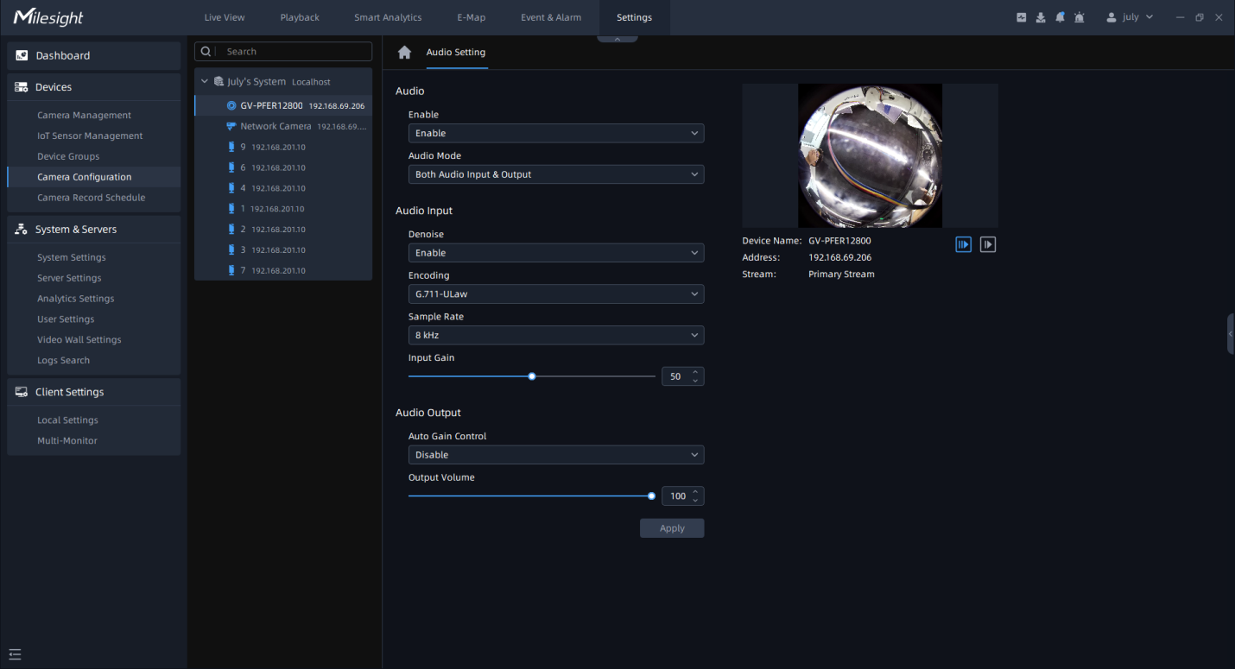The height and width of the screenshot is (669, 1235).
Task: Switch to the Smart Analytics tab
Action: coord(388,17)
